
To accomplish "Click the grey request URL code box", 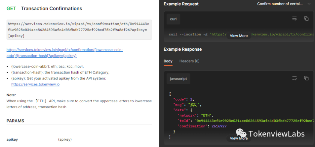I will tap(79, 29).
